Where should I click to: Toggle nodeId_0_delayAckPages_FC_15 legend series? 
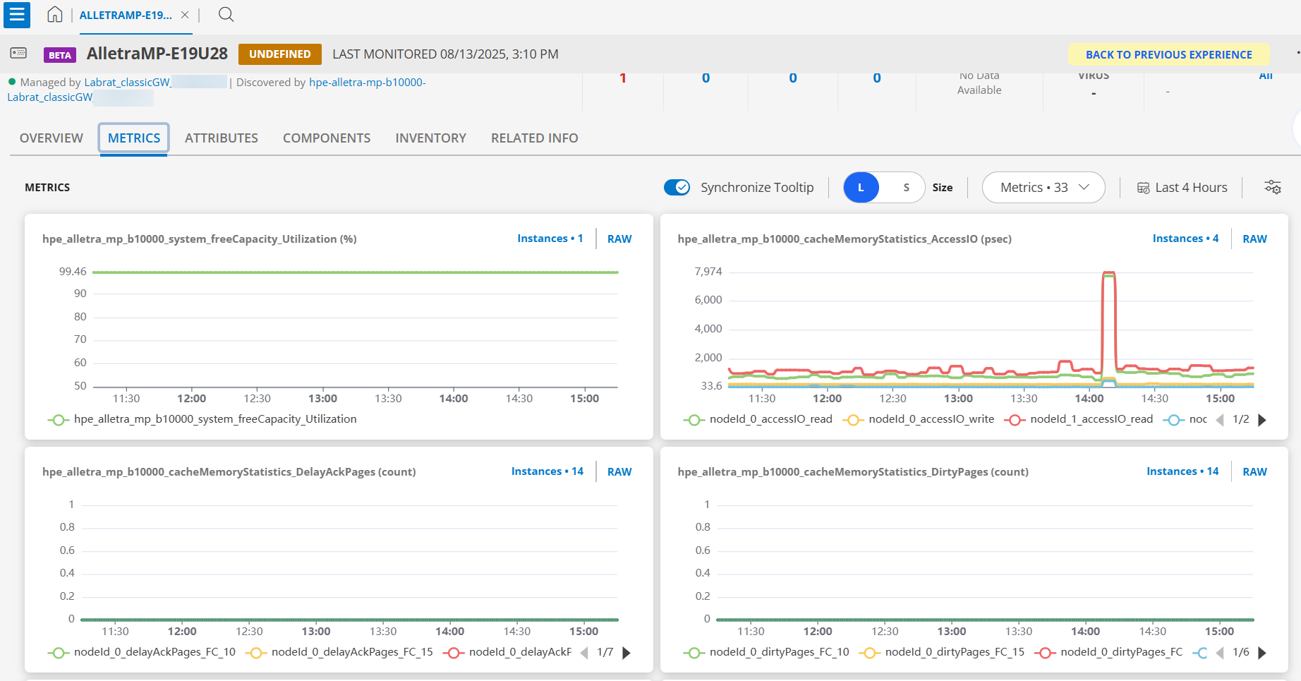[x=339, y=652]
